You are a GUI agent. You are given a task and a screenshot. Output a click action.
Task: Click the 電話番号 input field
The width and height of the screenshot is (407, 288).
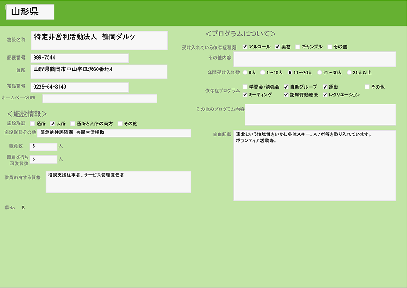[x=80, y=87]
